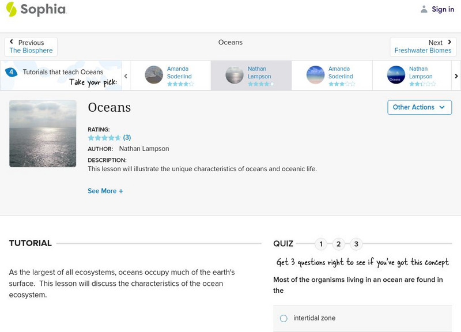Open the (3) ratings link
461x332 pixels.
click(126, 137)
